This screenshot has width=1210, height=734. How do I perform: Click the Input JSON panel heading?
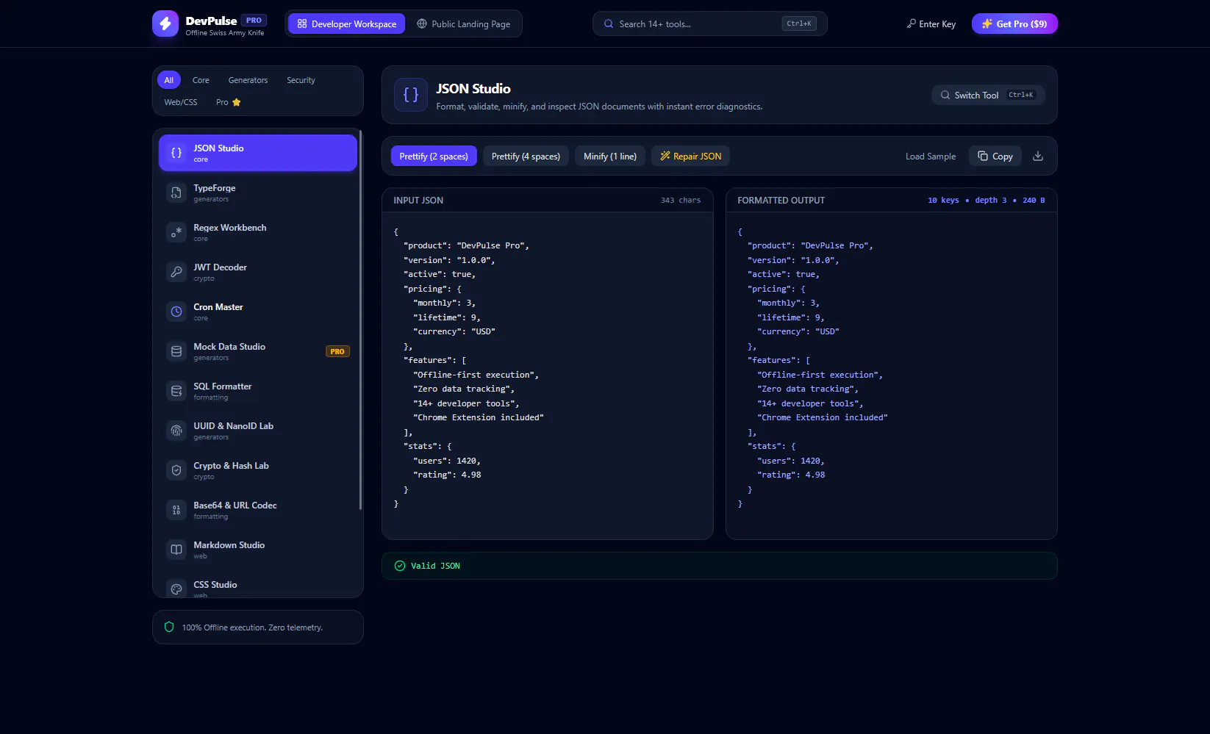[x=418, y=200]
